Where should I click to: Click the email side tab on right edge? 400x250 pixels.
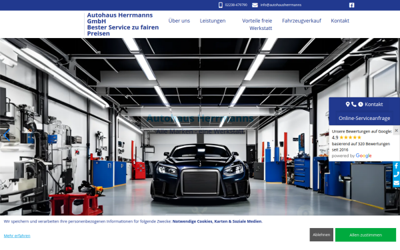396,183
